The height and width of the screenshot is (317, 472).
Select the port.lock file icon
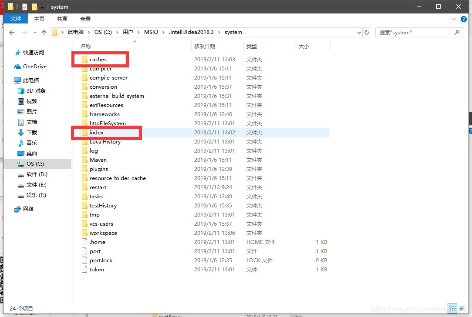tap(84, 260)
